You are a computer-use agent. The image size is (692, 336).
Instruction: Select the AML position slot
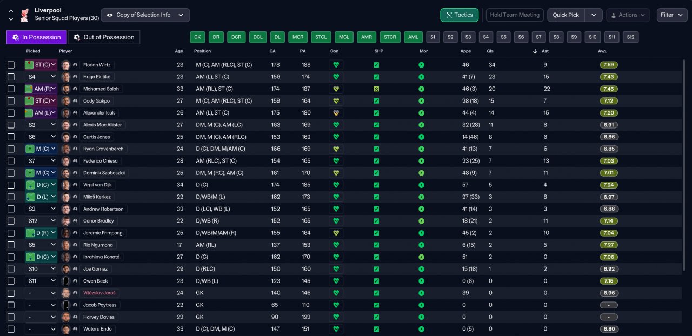tap(413, 37)
